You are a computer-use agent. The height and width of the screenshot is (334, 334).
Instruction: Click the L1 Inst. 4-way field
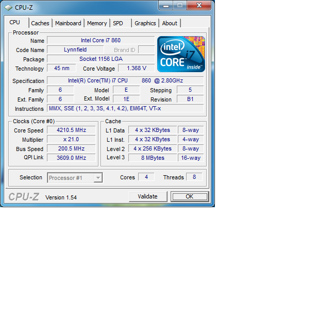pos(191,139)
